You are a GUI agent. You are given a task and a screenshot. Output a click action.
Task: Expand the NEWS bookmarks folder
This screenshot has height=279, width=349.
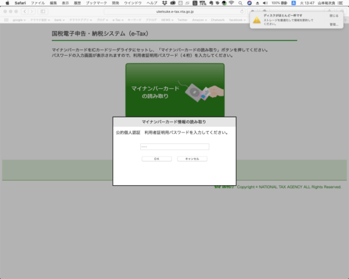tap(167, 20)
